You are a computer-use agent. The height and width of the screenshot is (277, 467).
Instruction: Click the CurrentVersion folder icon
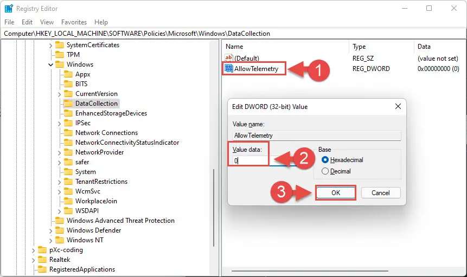click(x=68, y=94)
